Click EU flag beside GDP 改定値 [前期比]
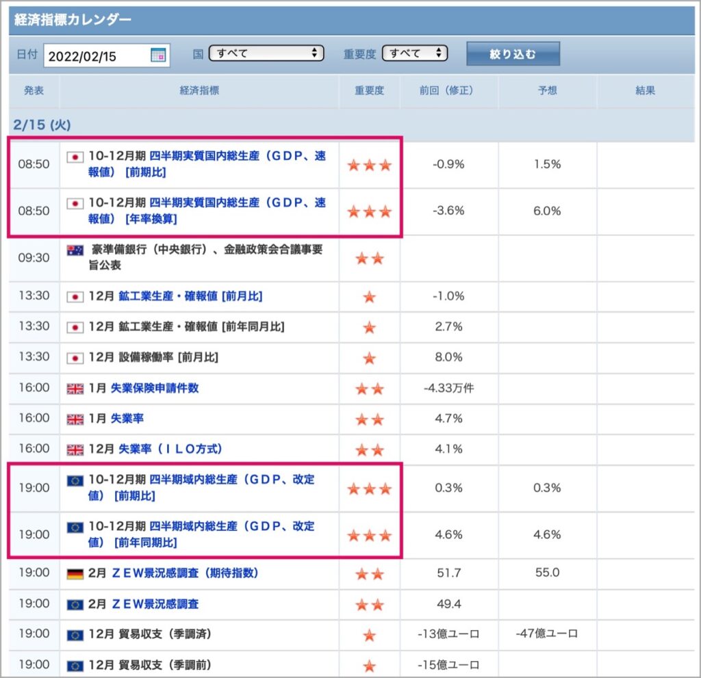The width and height of the screenshot is (701, 678). (75, 480)
